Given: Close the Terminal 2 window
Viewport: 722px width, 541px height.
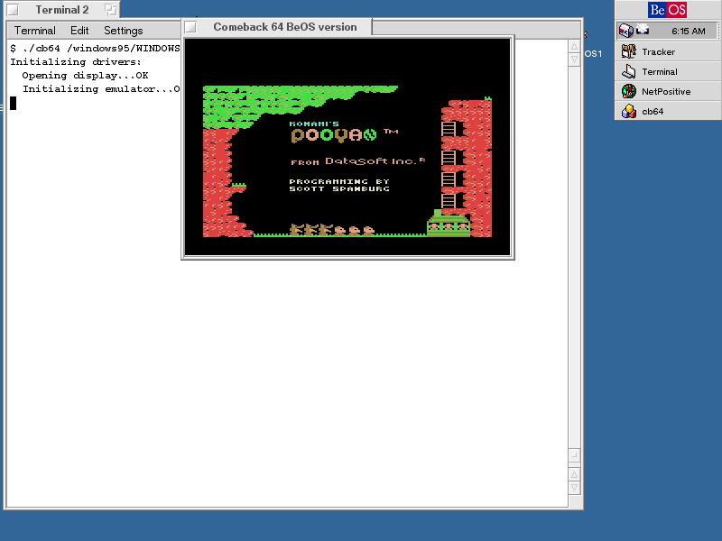Looking at the screenshot, I should (x=13, y=10).
